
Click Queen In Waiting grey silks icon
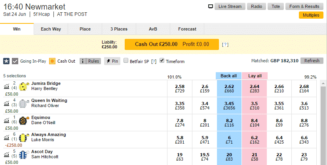23,104
